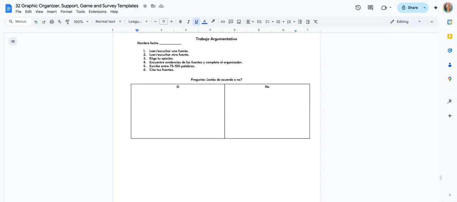Click the vertical scrollbar thumb
The width and height of the screenshot is (457, 202).
441,178
